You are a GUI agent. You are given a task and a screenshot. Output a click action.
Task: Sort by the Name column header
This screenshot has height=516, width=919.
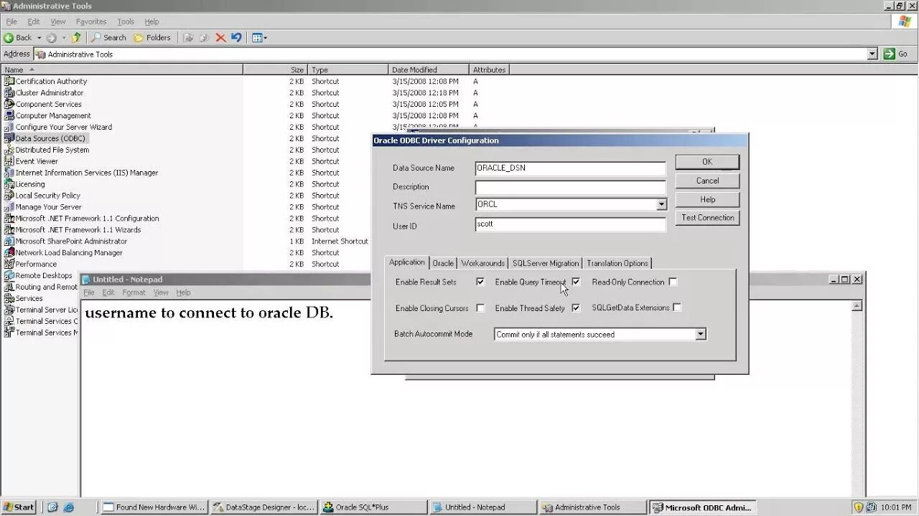pos(122,70)
